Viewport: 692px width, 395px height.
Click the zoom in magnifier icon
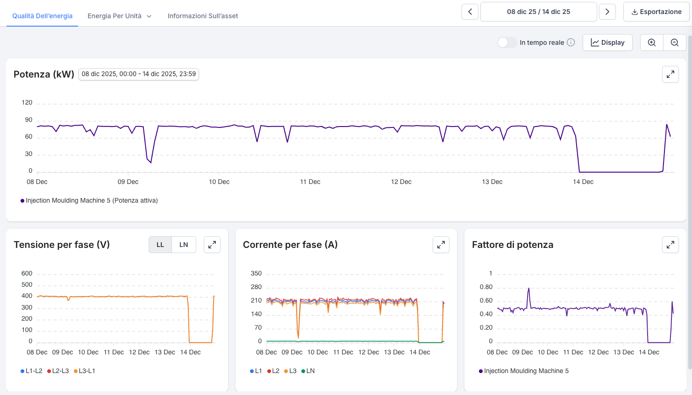[651, 42]
